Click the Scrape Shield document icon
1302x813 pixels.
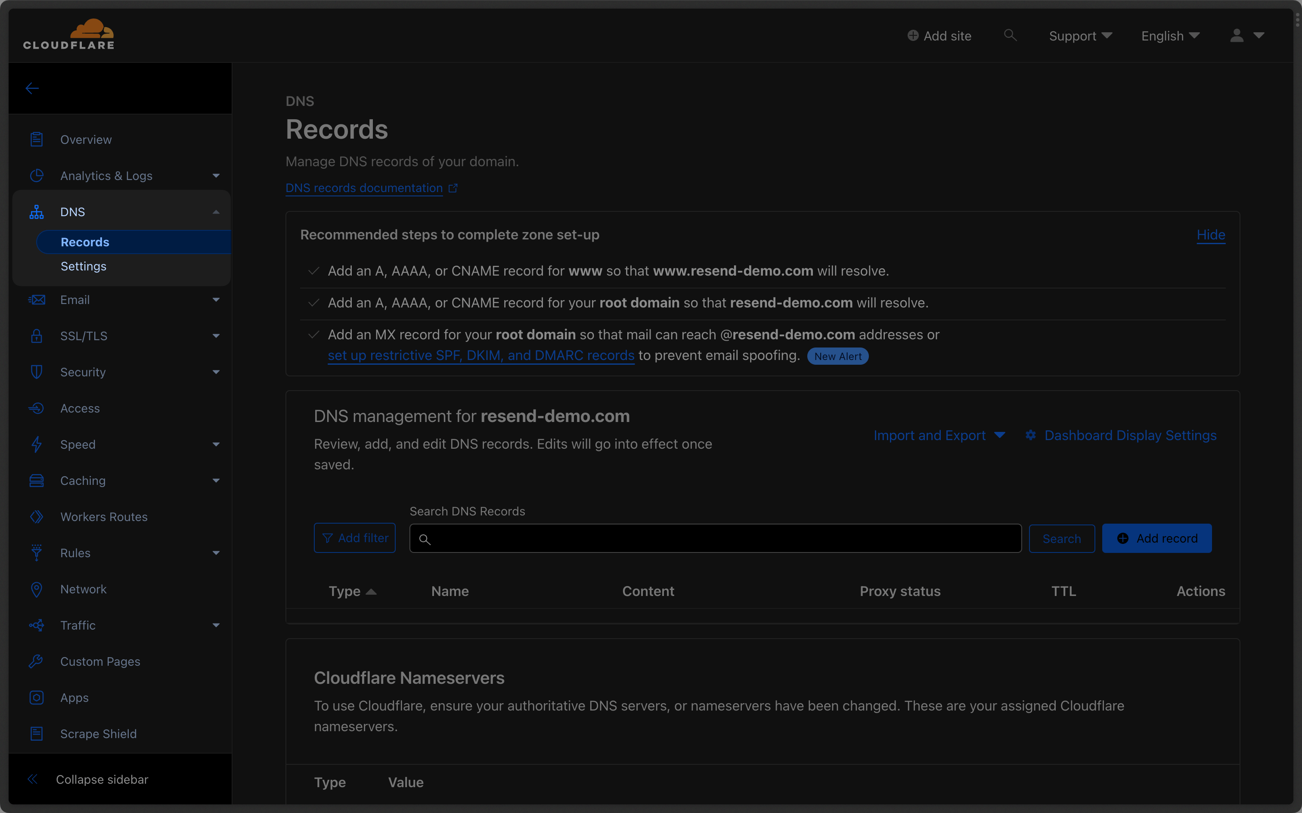[37, 733]
